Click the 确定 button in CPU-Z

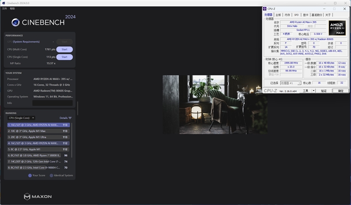click(340, 91)
